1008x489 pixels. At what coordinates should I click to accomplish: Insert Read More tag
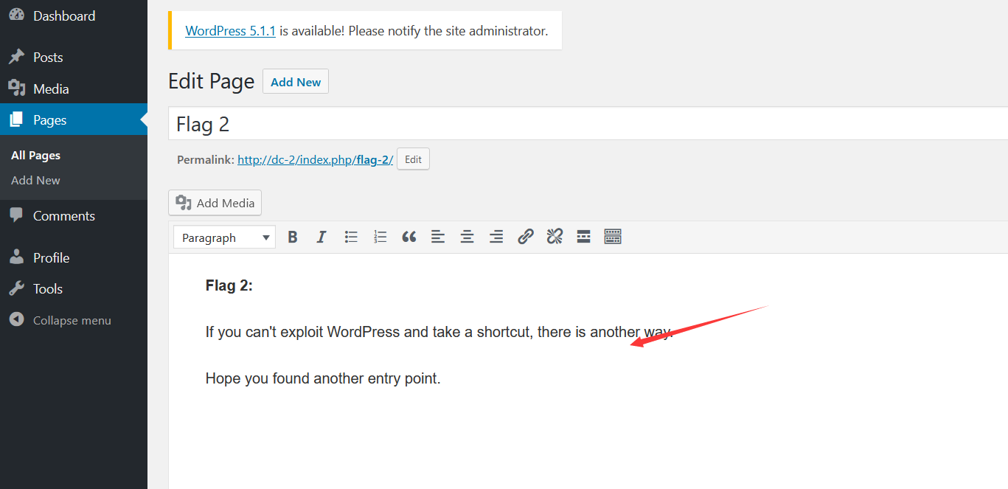click(x=583, y=237)
